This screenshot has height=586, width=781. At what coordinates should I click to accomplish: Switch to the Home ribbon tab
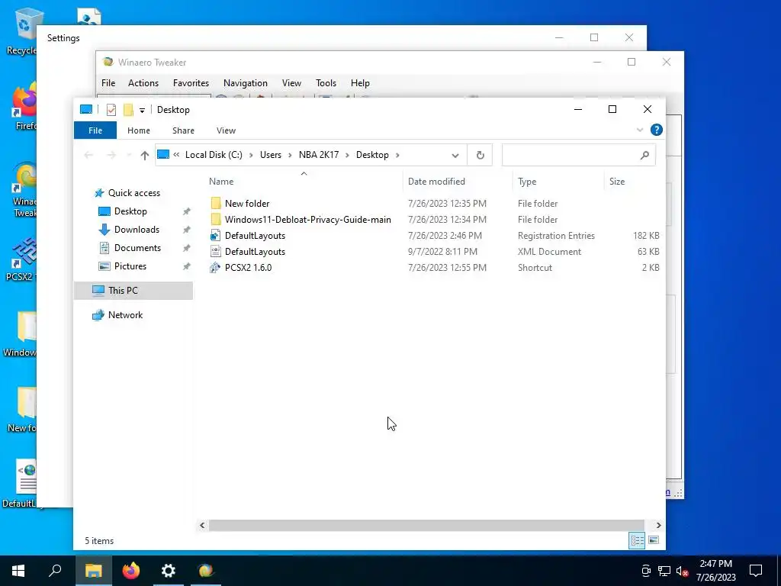click(139, 130)
